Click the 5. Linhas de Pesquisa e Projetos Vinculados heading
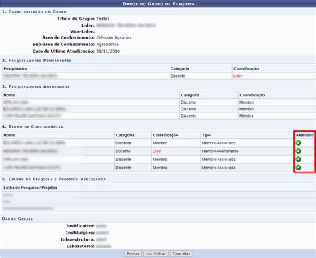 (54, 179)
